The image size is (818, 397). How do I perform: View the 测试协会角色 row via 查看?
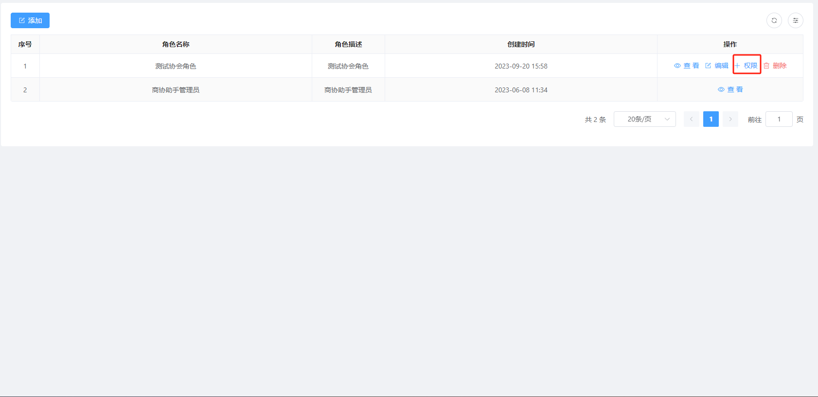(686, 66)
